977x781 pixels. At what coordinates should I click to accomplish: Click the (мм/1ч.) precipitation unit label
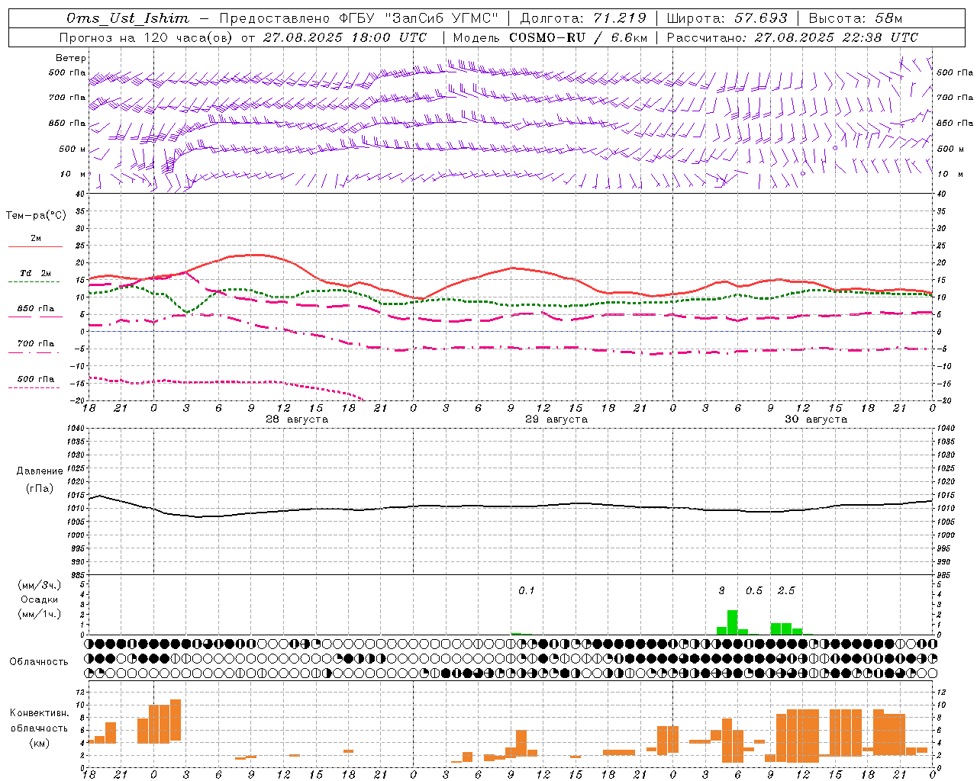[x=40, y=614]
